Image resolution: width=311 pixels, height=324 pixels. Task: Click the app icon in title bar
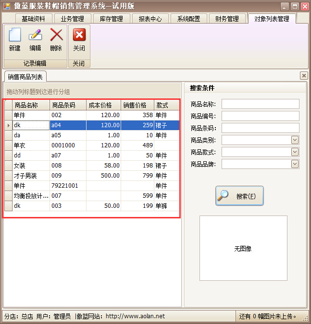click(x=7, y=6)
